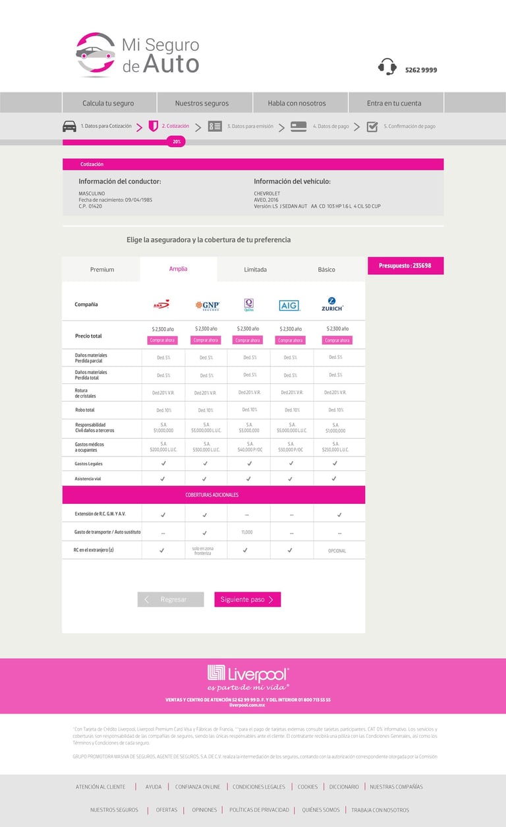The image size is (506, 827).
Task: Click the $50,000 P/OC medical expenses cell
Action: tap(292, 447)
